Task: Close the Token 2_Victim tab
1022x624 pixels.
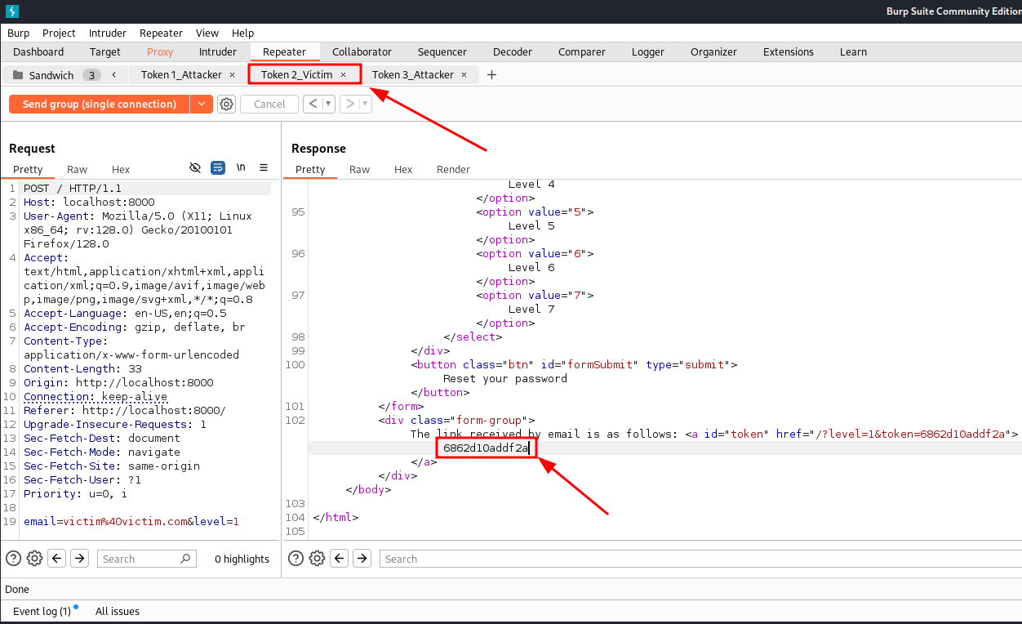Action: point(344,74)
